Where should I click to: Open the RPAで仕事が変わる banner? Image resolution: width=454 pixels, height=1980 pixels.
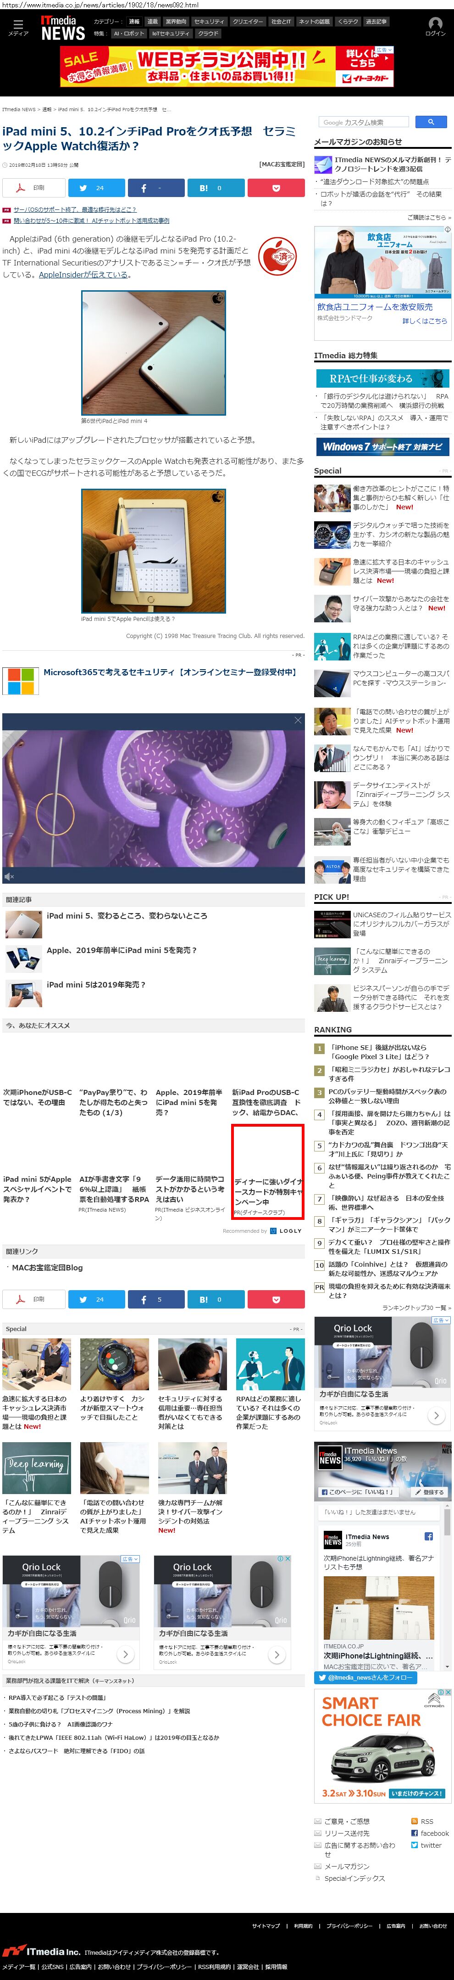tap(382, 378)
